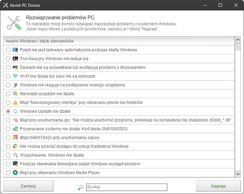Select radio for Windows Search not working

8,155
